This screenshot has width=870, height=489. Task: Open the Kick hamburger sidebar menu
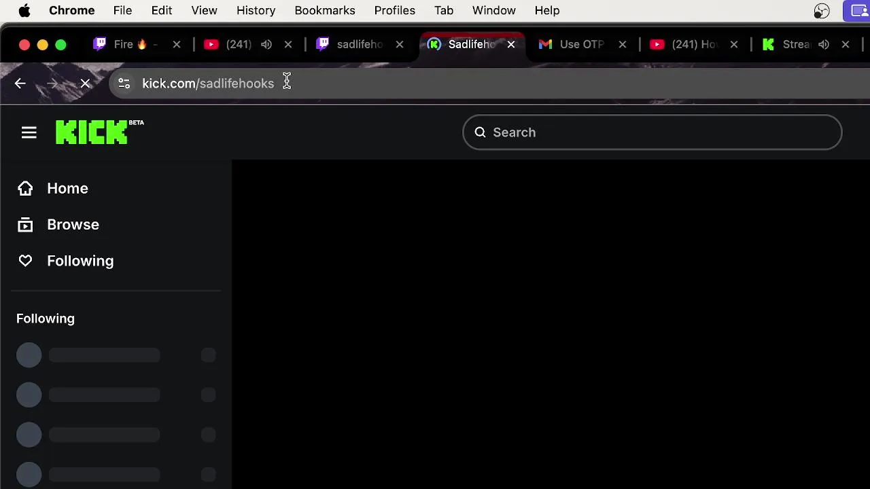(29, 132)
